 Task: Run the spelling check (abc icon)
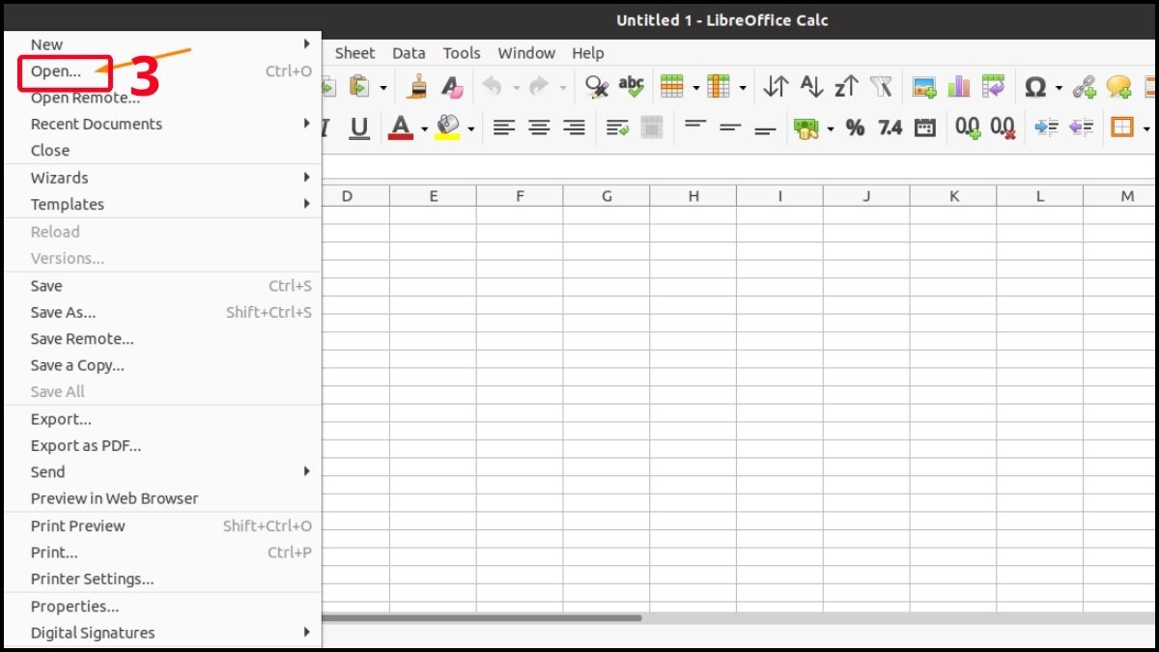coord(632,87)
